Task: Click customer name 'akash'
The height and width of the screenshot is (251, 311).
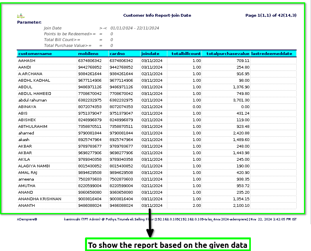Action: click(24, 139)
